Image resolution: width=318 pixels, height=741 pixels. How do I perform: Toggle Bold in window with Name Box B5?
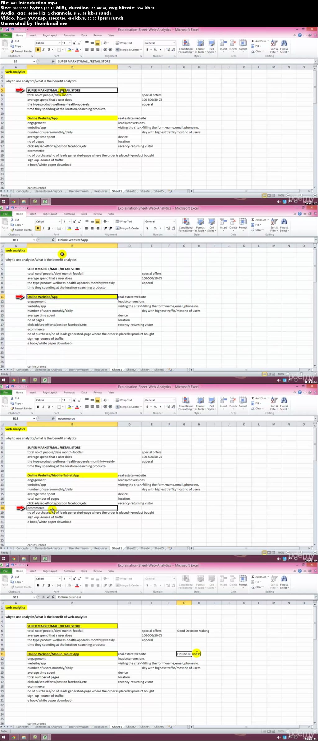pyautogui.click(x=38, y=50)
